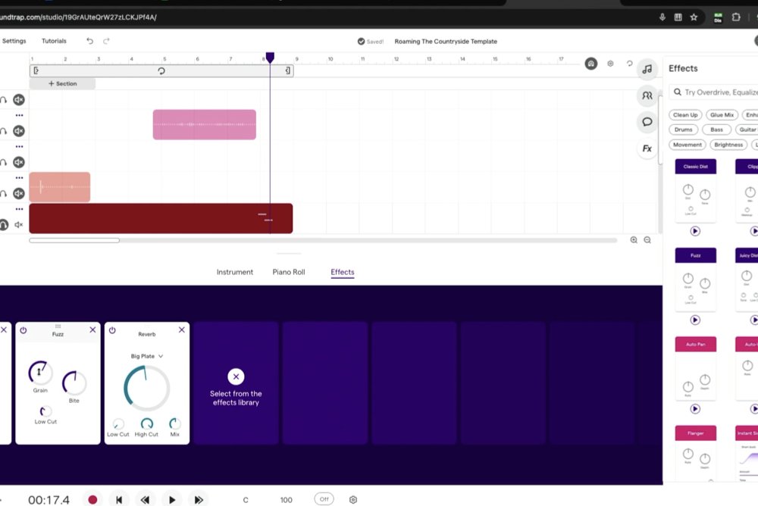Preview the library Fuzz effect with its play button

tap(695, 320)
